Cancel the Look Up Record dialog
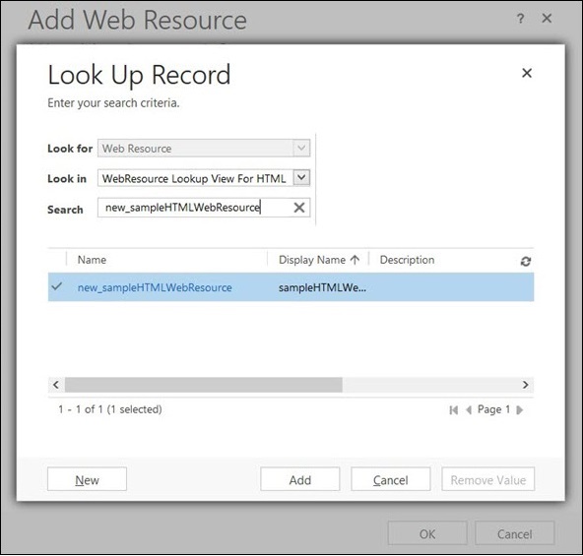The height and width of the screenshot is (556, 583). 391,479
